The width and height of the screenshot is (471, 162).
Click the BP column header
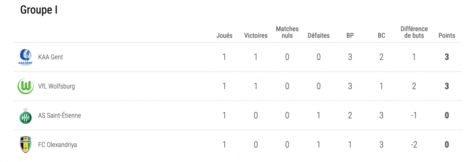point(350,36)
